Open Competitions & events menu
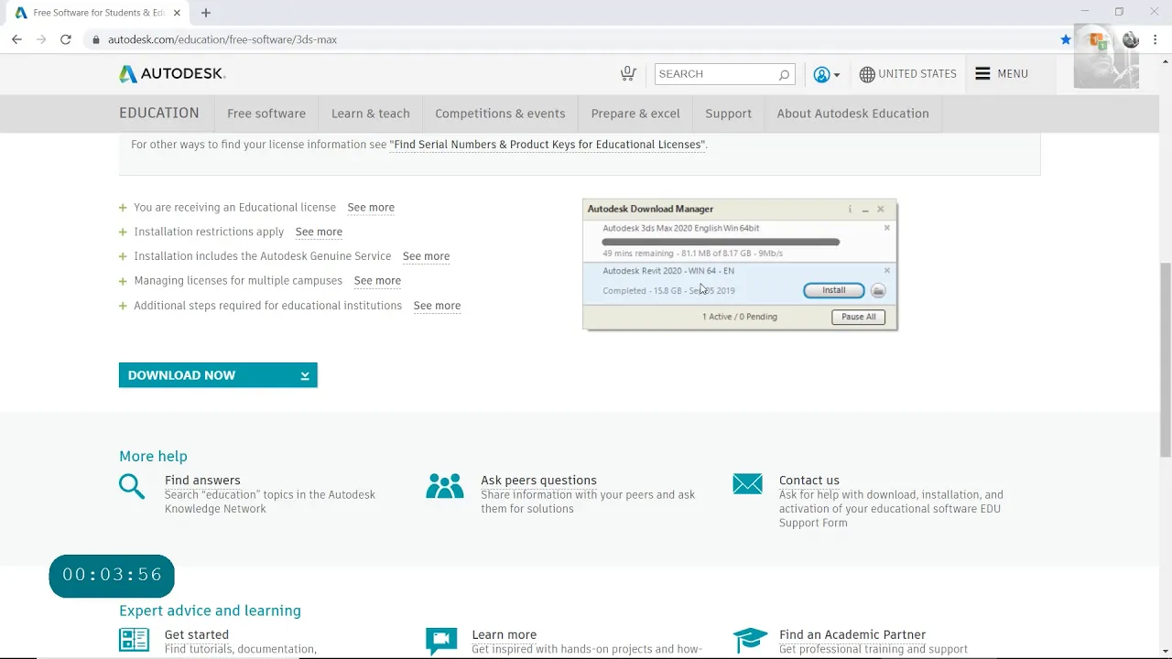1172x659 pixels. pyautogui.click(x=500, y=113)
